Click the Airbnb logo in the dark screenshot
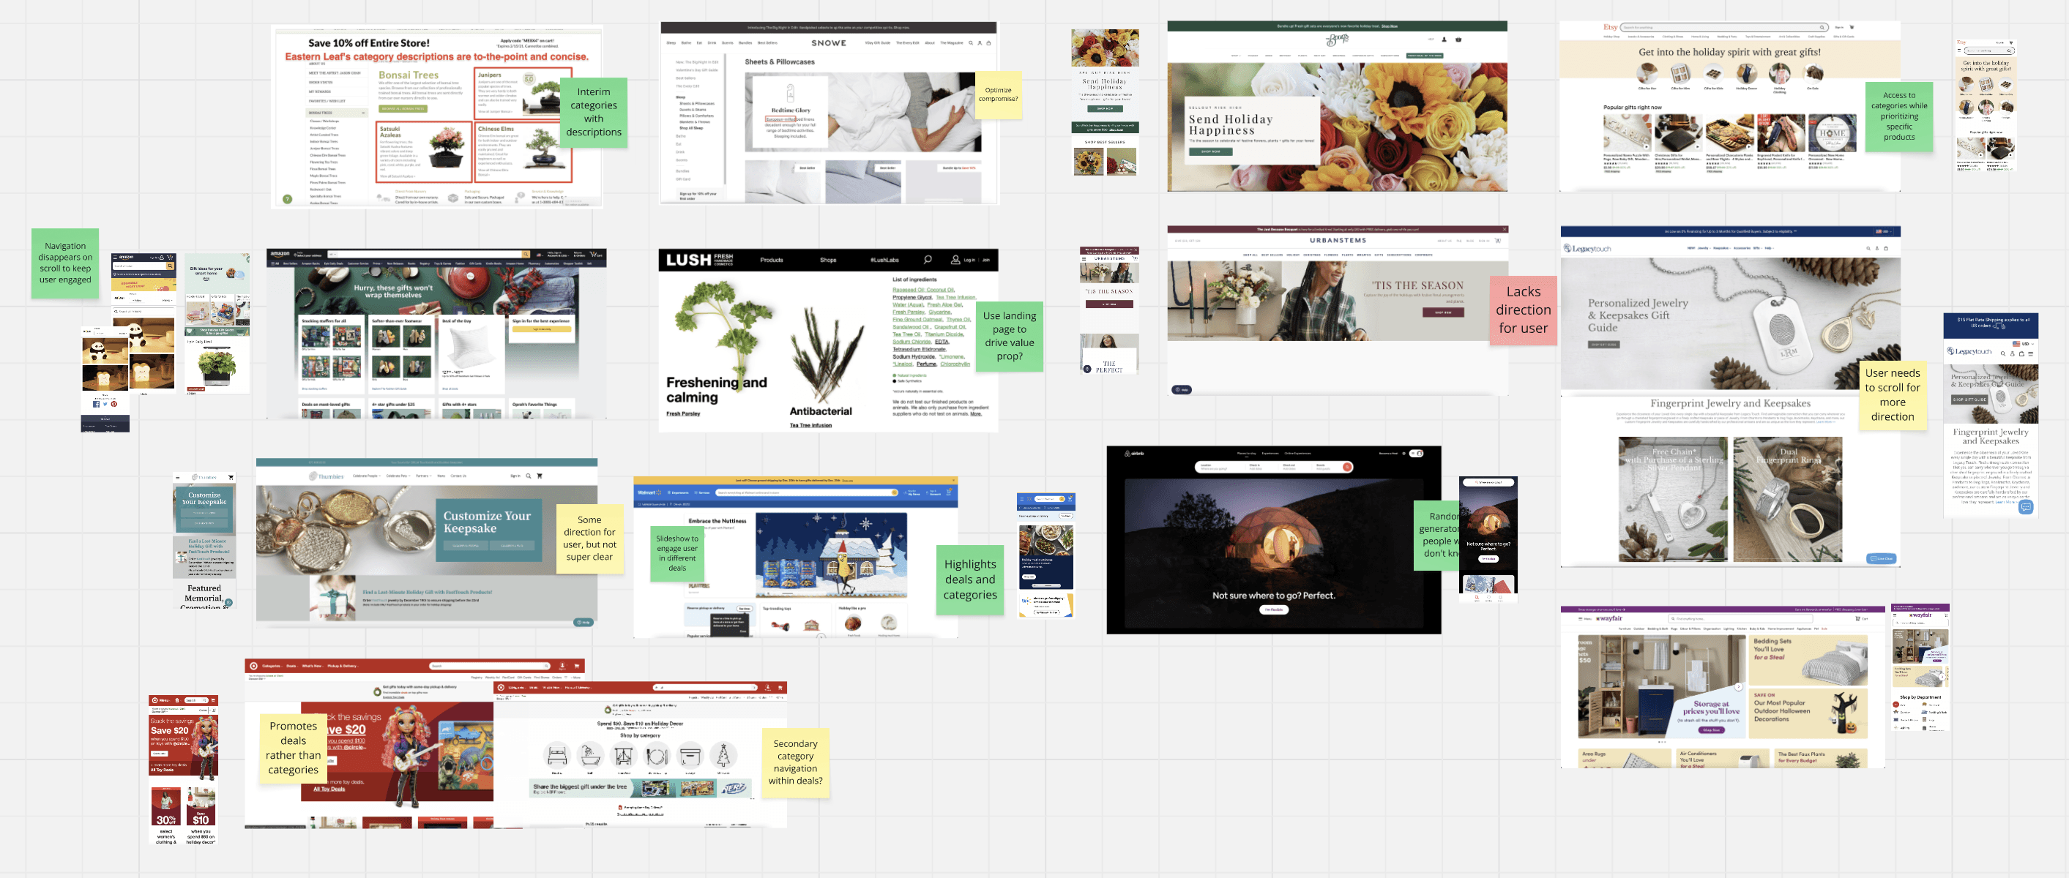This screenshot has width=2069, height=878. [1133, 454]
